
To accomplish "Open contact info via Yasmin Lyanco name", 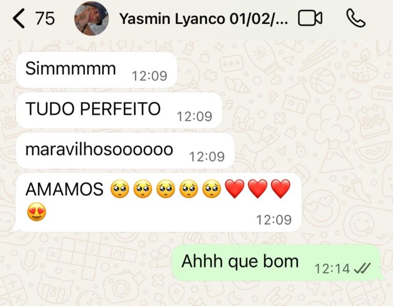I will 204,18.
